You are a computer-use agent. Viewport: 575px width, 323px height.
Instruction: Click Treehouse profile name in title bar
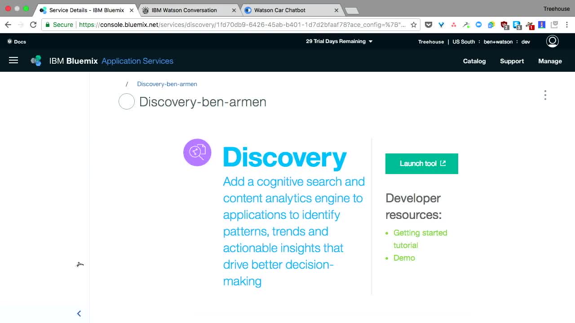556,9
